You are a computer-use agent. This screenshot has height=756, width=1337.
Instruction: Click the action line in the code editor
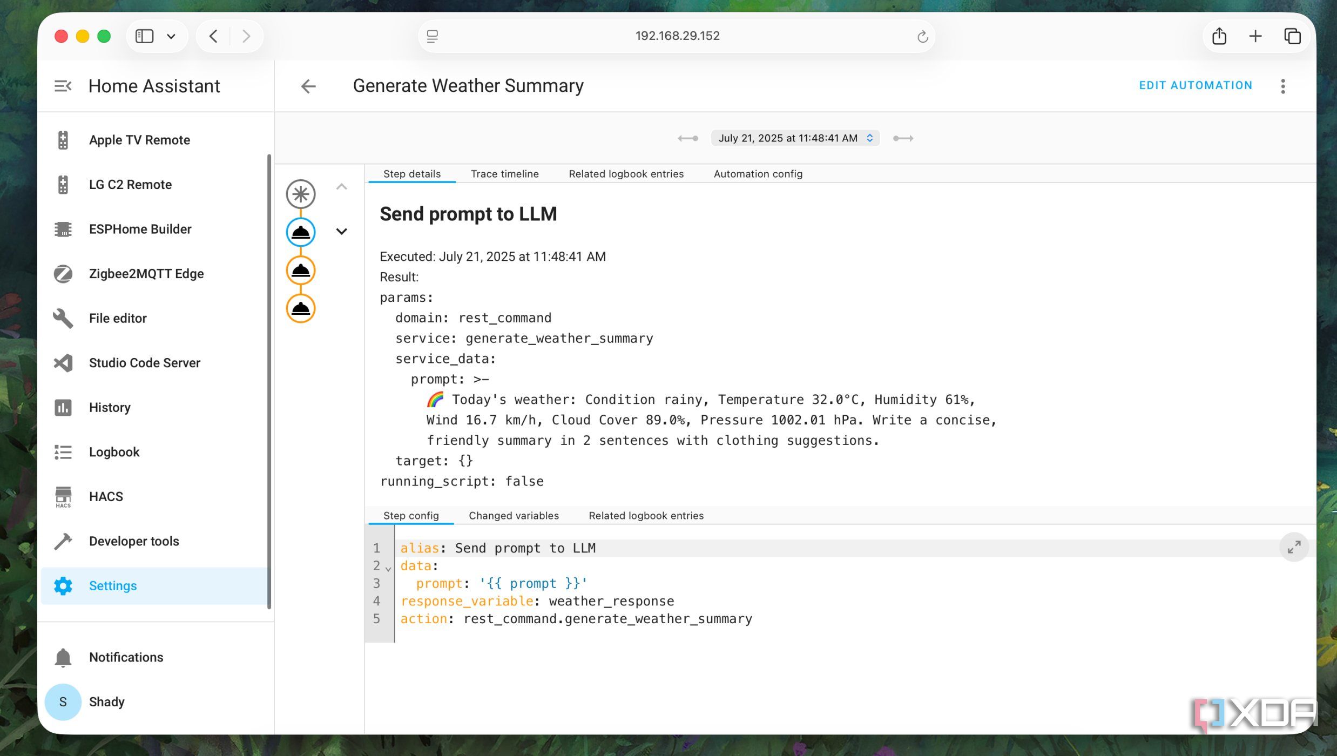click(576, 619)
